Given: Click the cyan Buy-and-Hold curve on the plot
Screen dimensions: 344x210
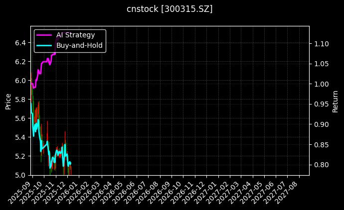Looking at the screenshot, I should (45, 146).
